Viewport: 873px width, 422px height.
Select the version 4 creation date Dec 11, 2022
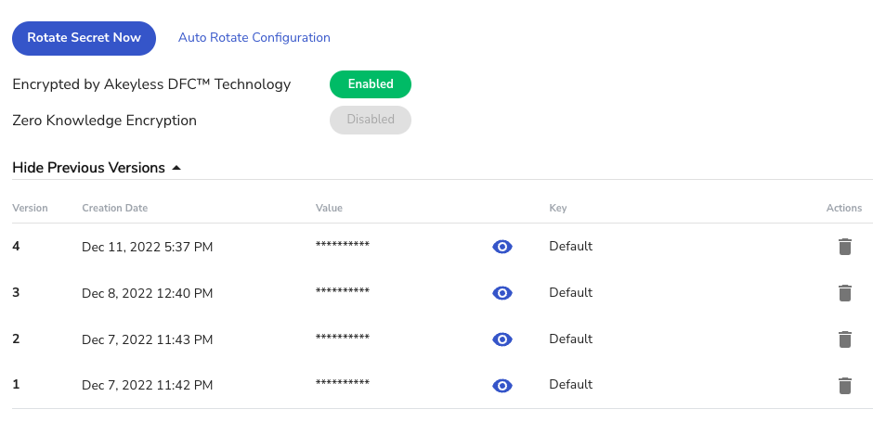click(x=147, y=247)
